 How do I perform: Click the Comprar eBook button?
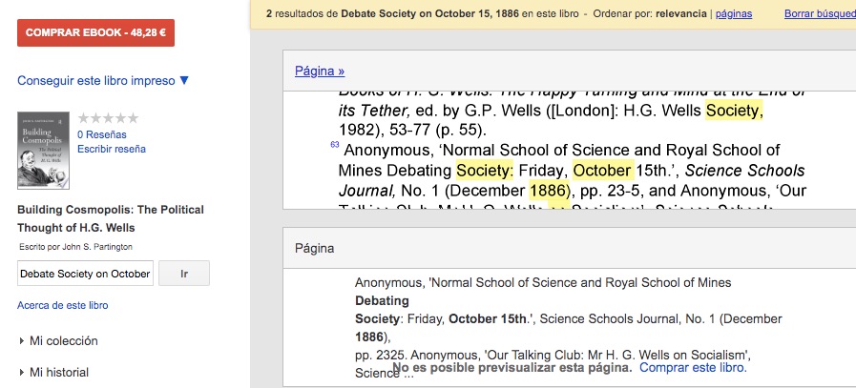[x=95, y=32]
